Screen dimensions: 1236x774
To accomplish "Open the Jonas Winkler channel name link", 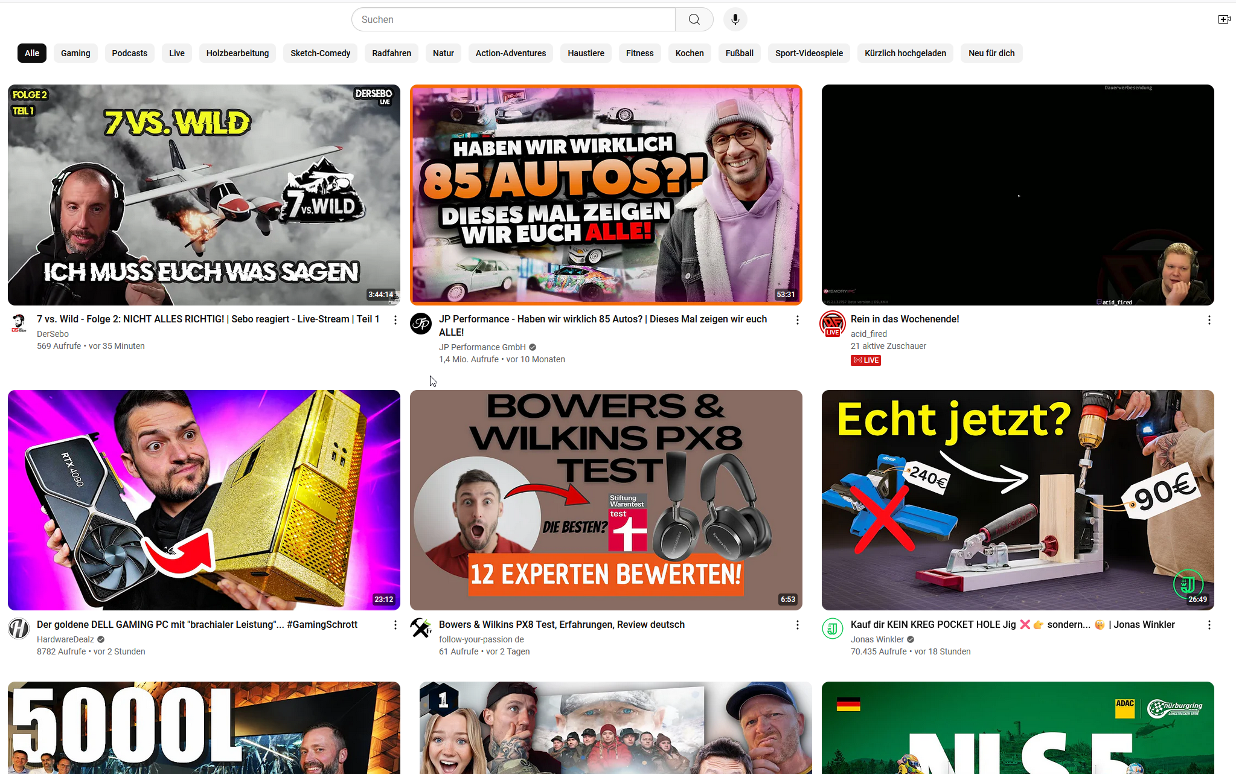I will pyautogui.click(x=877, y=639).
